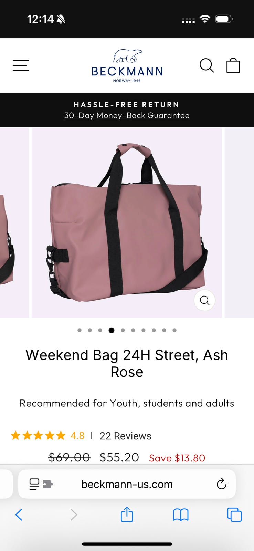View the next bag image on right edge

pos(239,222)
